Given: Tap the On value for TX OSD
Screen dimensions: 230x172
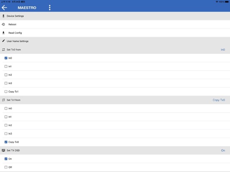Looking at the screenshot, I should [223, 150].
